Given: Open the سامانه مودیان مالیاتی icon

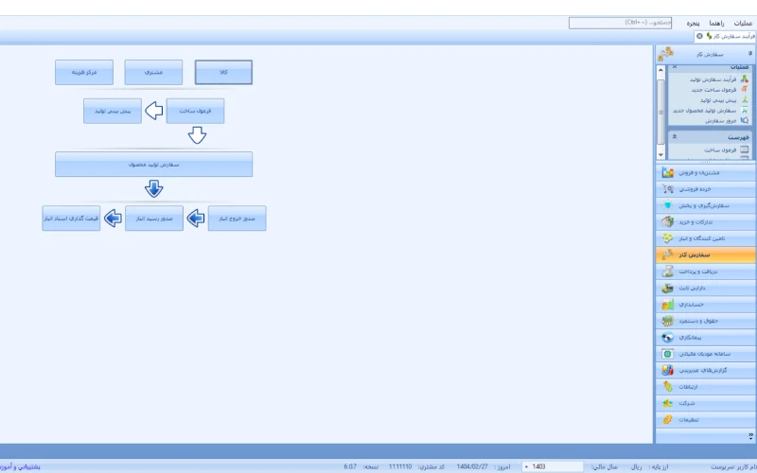Looking at the screenshot, I should [668, 354].
